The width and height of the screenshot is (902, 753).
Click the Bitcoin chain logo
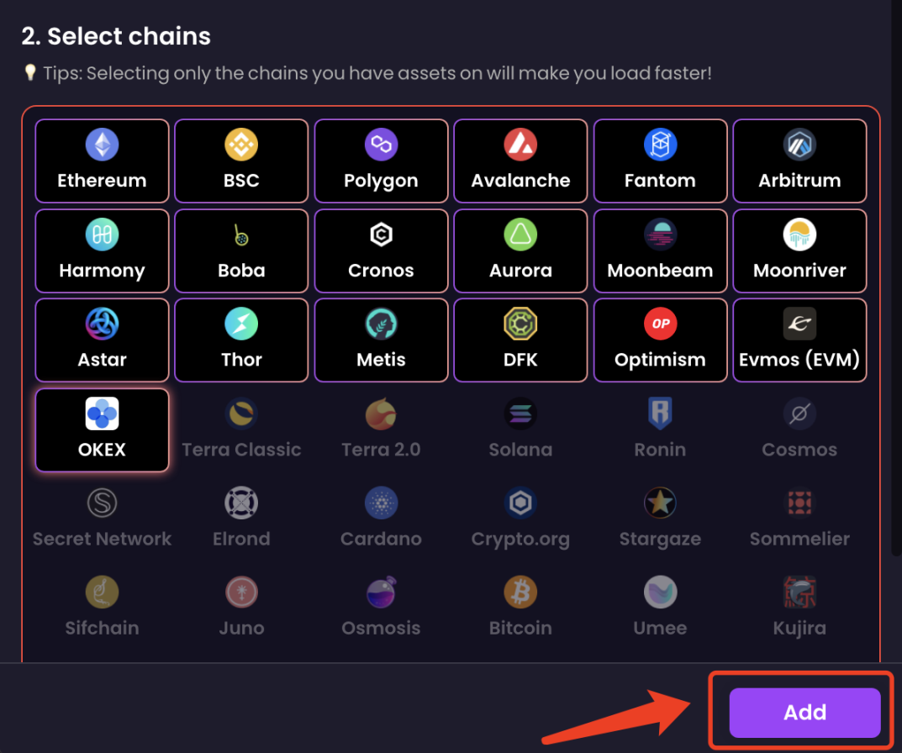520,592
